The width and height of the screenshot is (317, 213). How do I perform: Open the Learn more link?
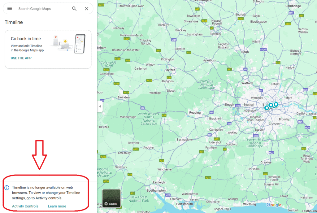click(57, 206)
